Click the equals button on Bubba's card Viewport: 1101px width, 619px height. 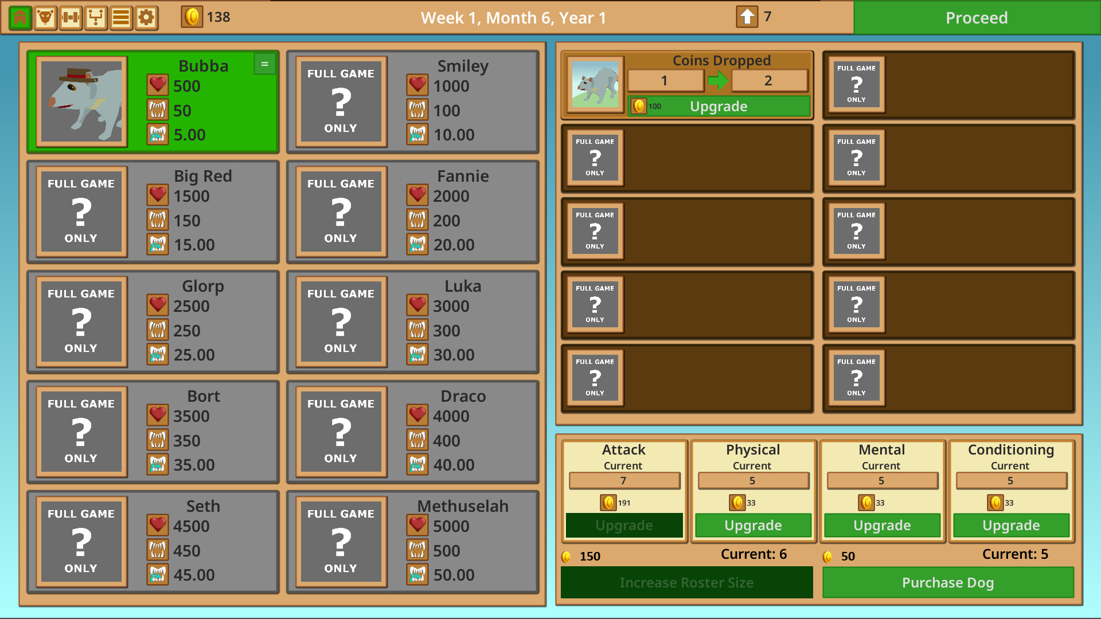[264, 64]
